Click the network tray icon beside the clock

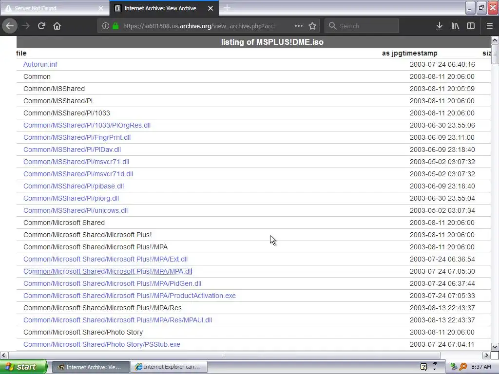tap(454, 367)
